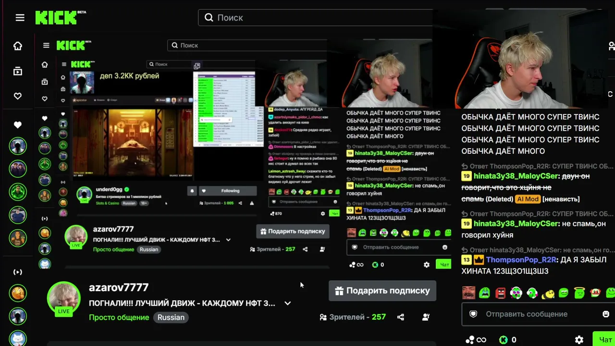
Task: Open the hamburger menu in the innermost Kick view
Action: coord(64,64)
